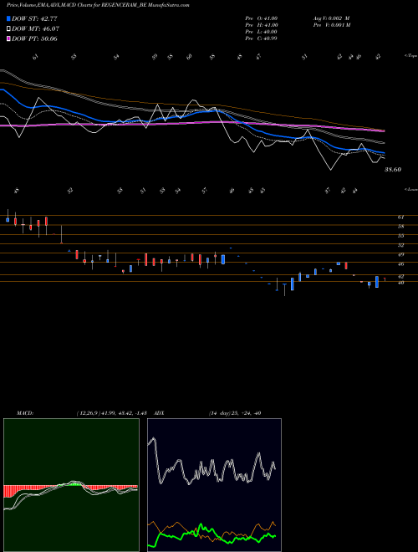Screen dimensions: 418x552
Task: Click the '<Lows' label
Action: click(410, 189)
